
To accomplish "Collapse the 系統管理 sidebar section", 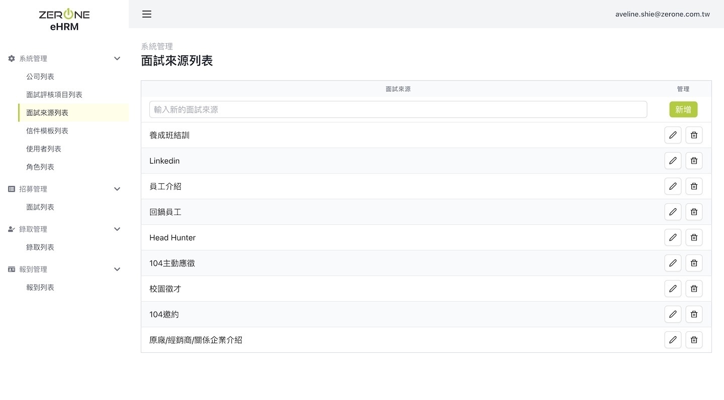I will (117, 59).
